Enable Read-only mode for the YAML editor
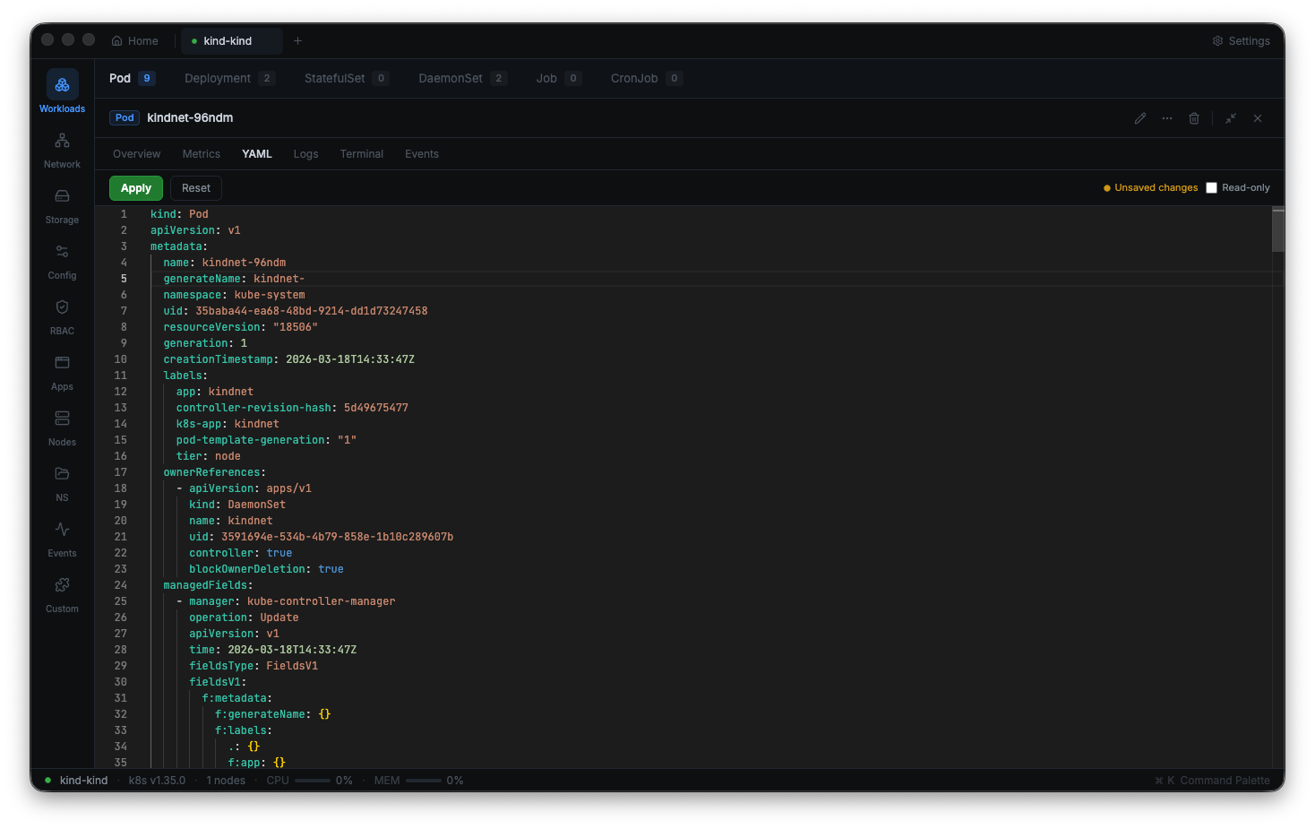This screenshot has height=829, width=1315. point(1211,187)
